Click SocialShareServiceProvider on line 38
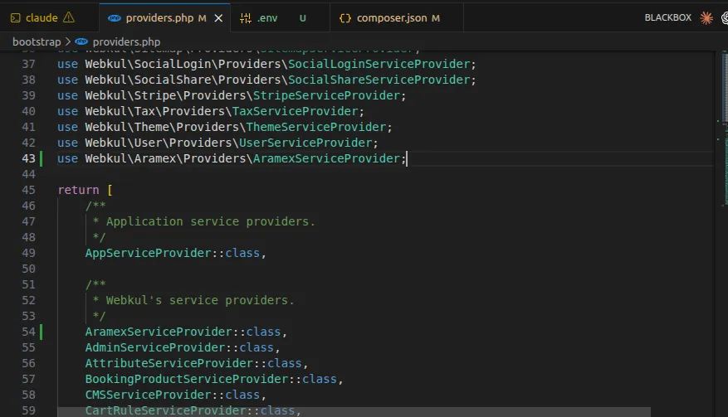Viewport: 728px width, 417px height. (x=379, y=80)
